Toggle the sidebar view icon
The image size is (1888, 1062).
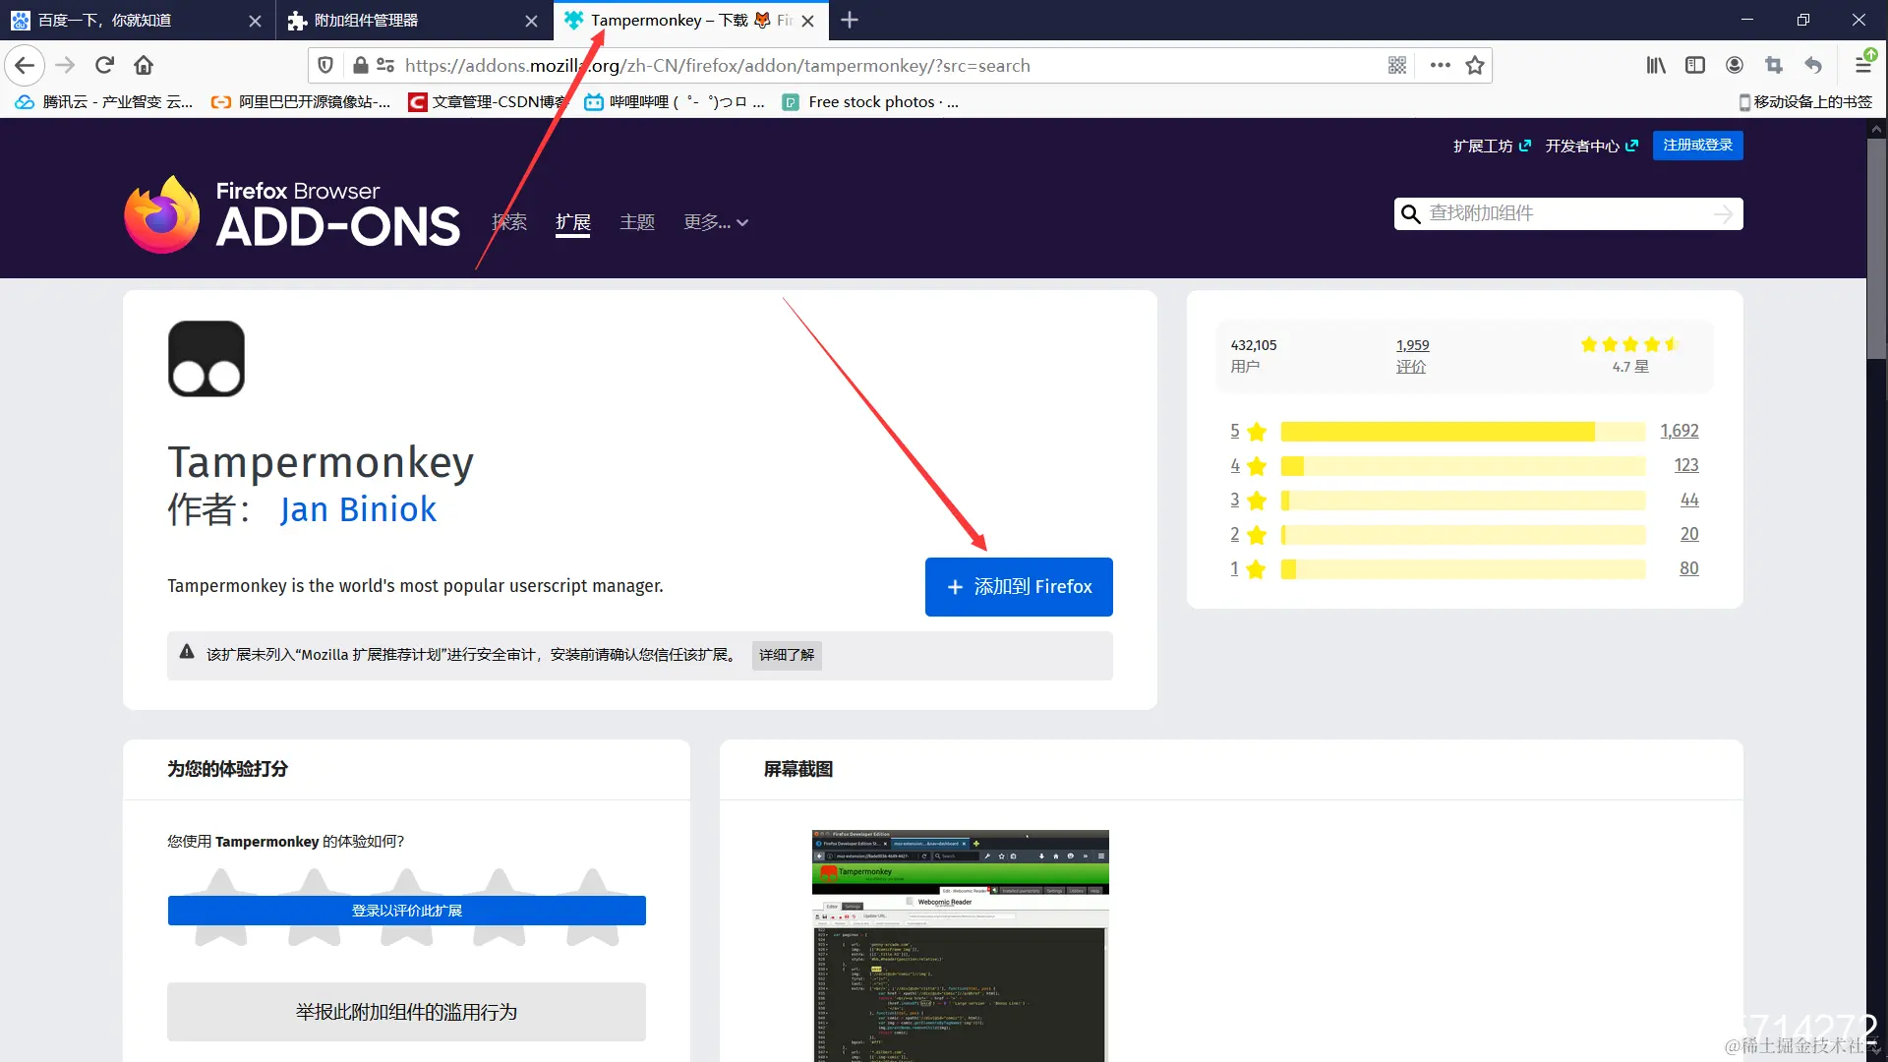point(1695,65)
